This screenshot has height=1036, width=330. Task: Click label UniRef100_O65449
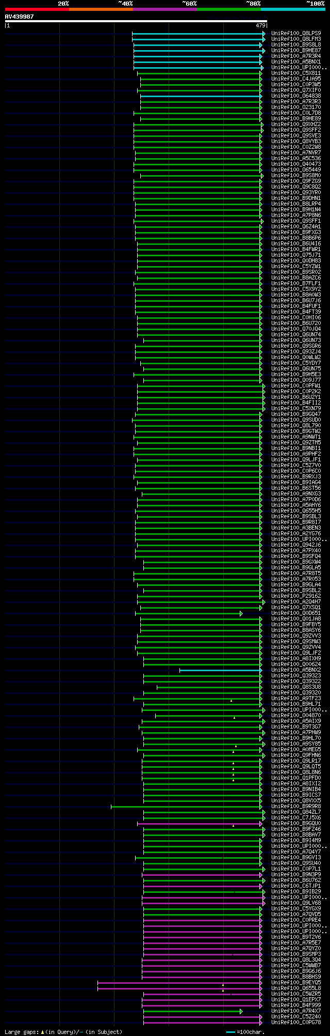point(296,169)
